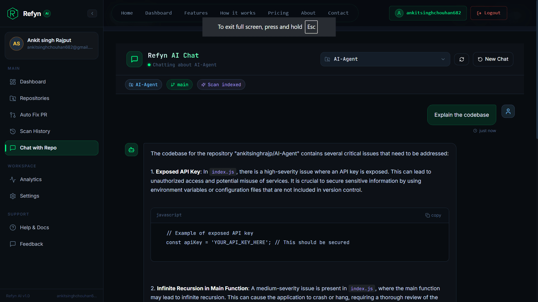Log out using the Logout button
This screenshot has height=302, width=538.
(488, 13)
